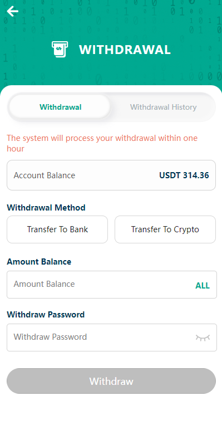Select the Withdrawal tab

(61, 107)
